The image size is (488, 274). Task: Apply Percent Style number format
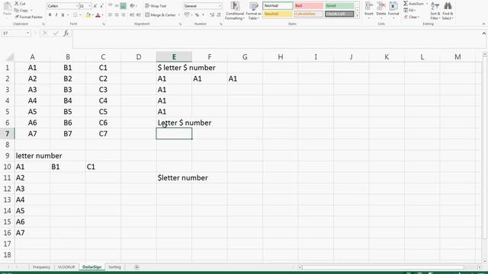[197, 15]
